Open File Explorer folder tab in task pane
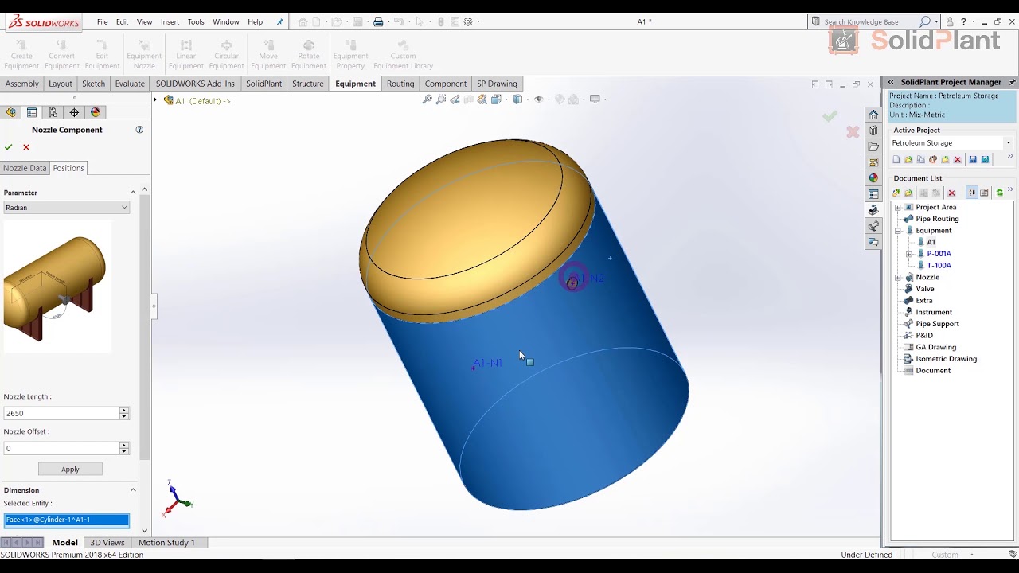1019x573 pixels. coord(873,146)
